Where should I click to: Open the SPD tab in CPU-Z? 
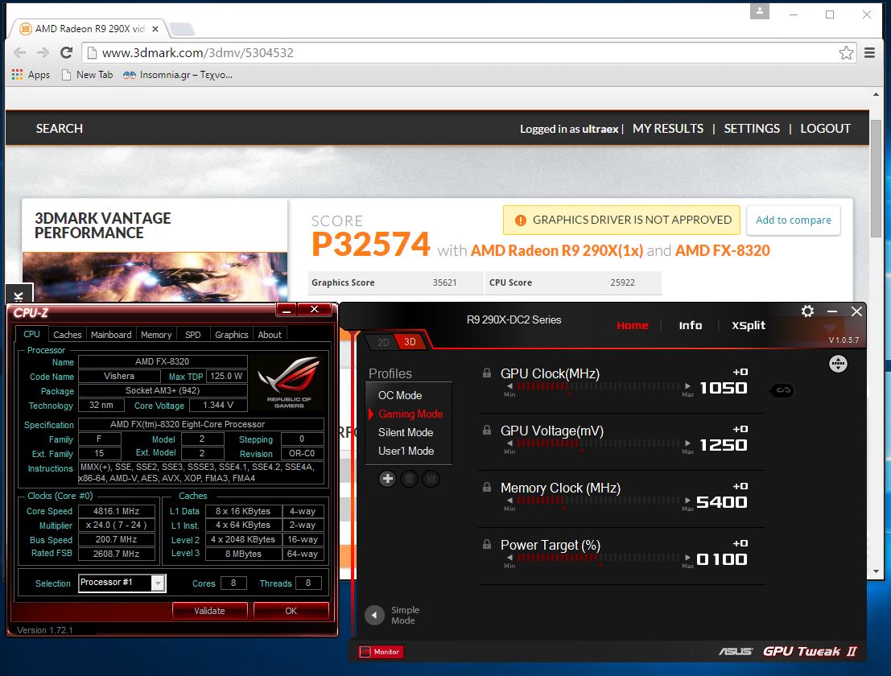[193, 335]
